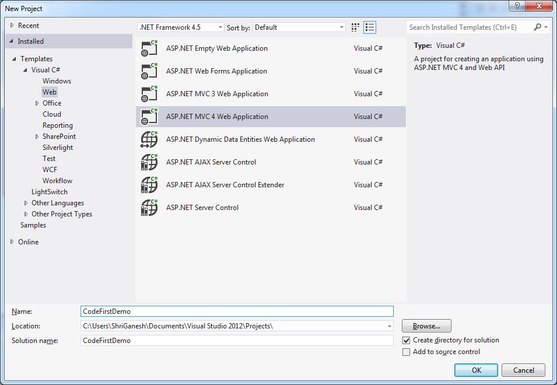Uncheck Create directory for solution

click(x=407, y=340)
